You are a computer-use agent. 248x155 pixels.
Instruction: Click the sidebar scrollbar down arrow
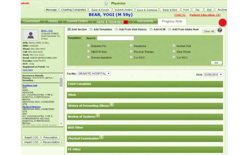point(61,124)
